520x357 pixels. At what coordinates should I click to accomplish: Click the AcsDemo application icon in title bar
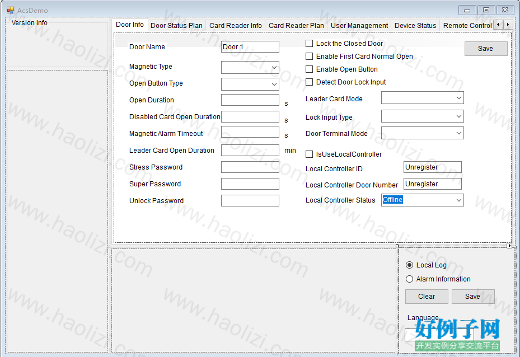click(10, 10)
